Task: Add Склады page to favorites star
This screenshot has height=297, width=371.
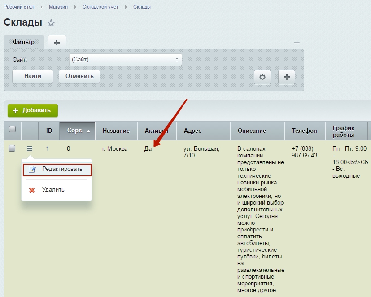Action: point(51,23)
